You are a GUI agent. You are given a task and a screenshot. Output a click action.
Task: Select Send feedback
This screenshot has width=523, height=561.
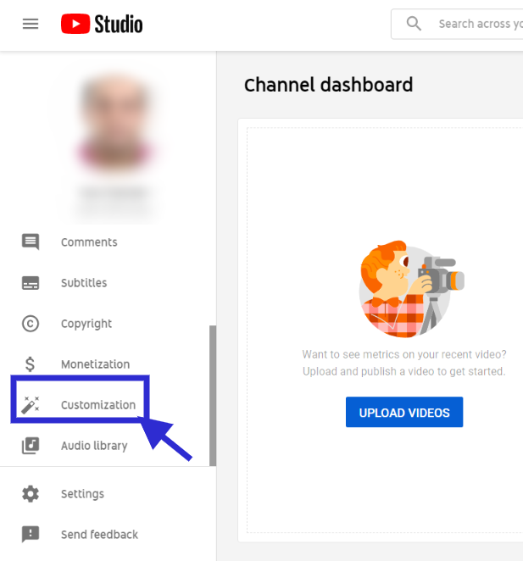point(99,535)
